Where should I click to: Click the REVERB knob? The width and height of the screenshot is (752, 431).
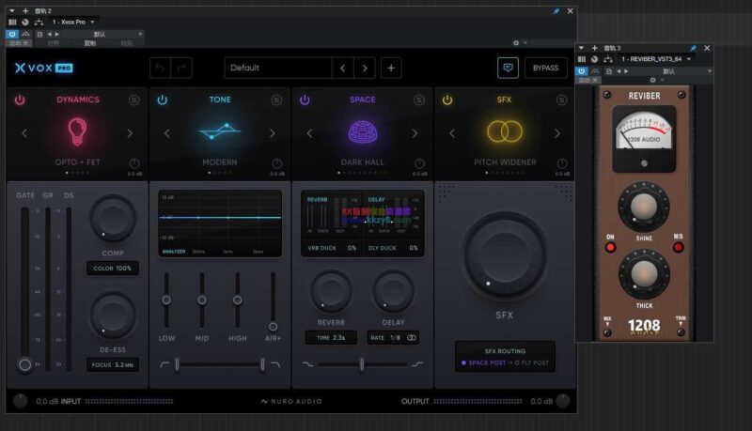[x=331, y=291]
